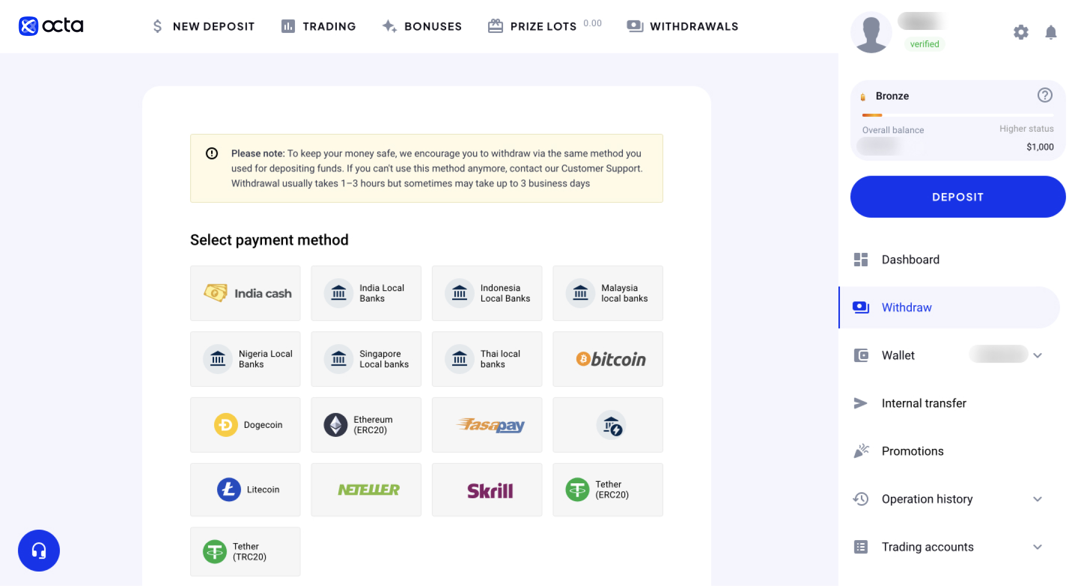Image resolution: width=1070 pixels, height=586 pixels.
Task: Click the DEPOSIT button
Action: pos(957,196)
